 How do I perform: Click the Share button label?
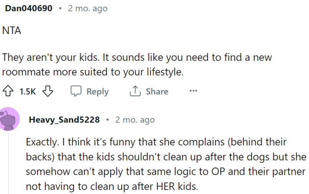pos(157,92)
